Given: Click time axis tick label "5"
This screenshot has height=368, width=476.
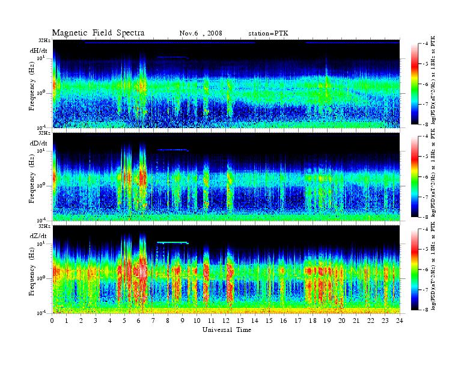Looking at the screenshot, I should [x=124, y=320].
